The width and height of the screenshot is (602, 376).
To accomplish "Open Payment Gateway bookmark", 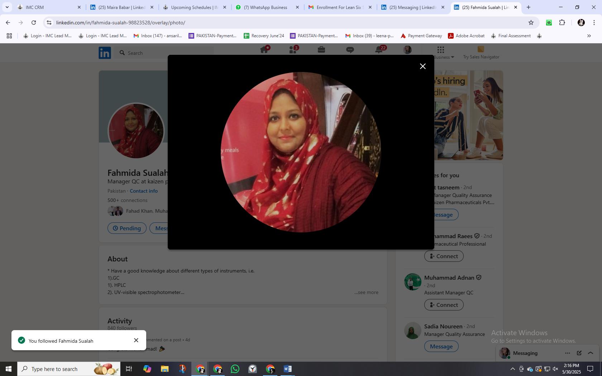I will point(421,36).
